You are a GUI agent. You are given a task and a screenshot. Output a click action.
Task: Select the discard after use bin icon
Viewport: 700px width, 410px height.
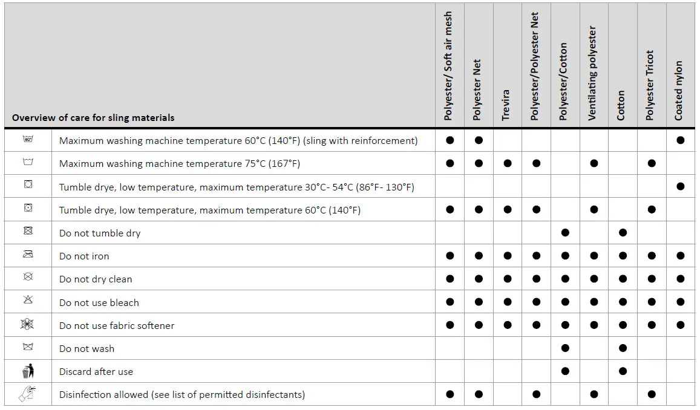(28, 371)
